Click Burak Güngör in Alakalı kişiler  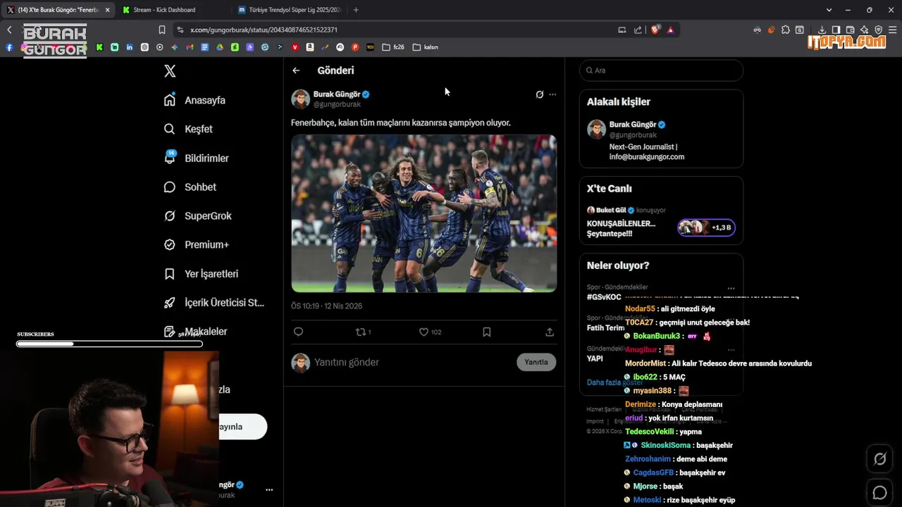coord(633,125)
